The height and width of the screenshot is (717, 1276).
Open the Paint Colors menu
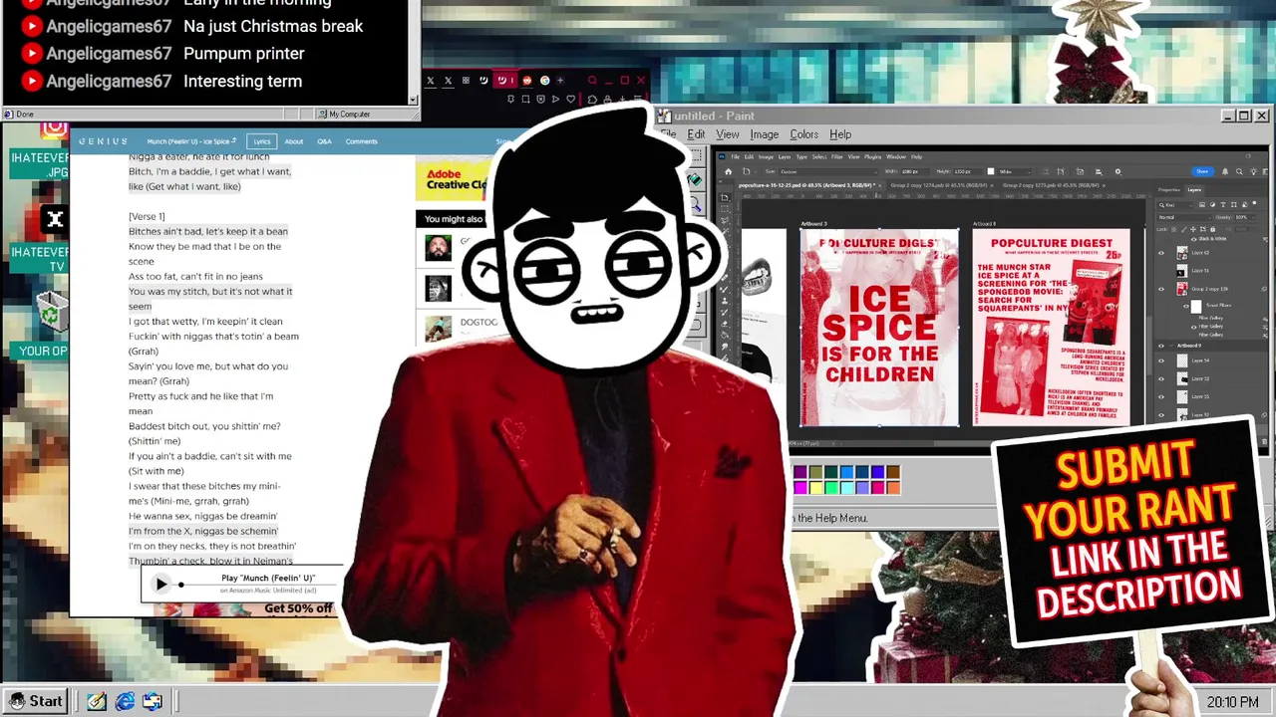(803, 134)
